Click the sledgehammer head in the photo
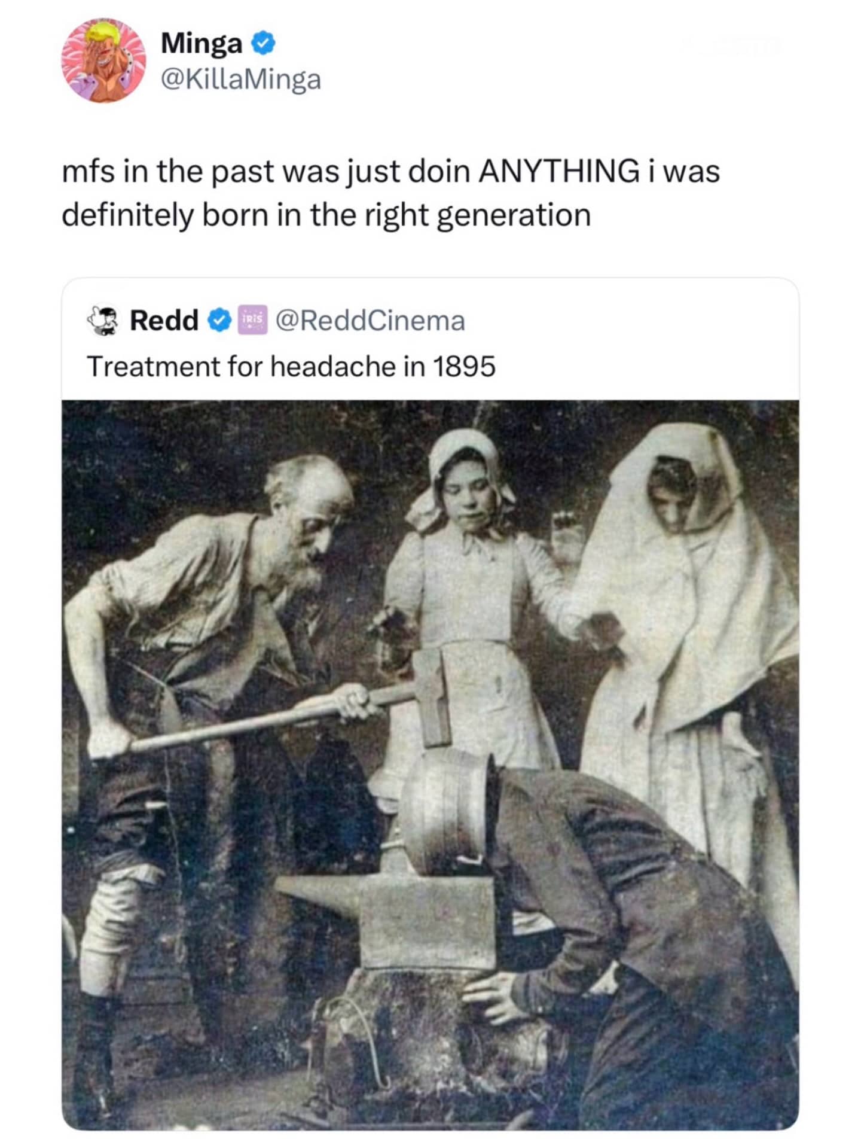 pyautogui.click(x=432, y=697)
